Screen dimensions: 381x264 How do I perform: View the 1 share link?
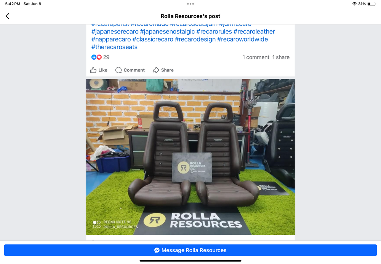281,57
